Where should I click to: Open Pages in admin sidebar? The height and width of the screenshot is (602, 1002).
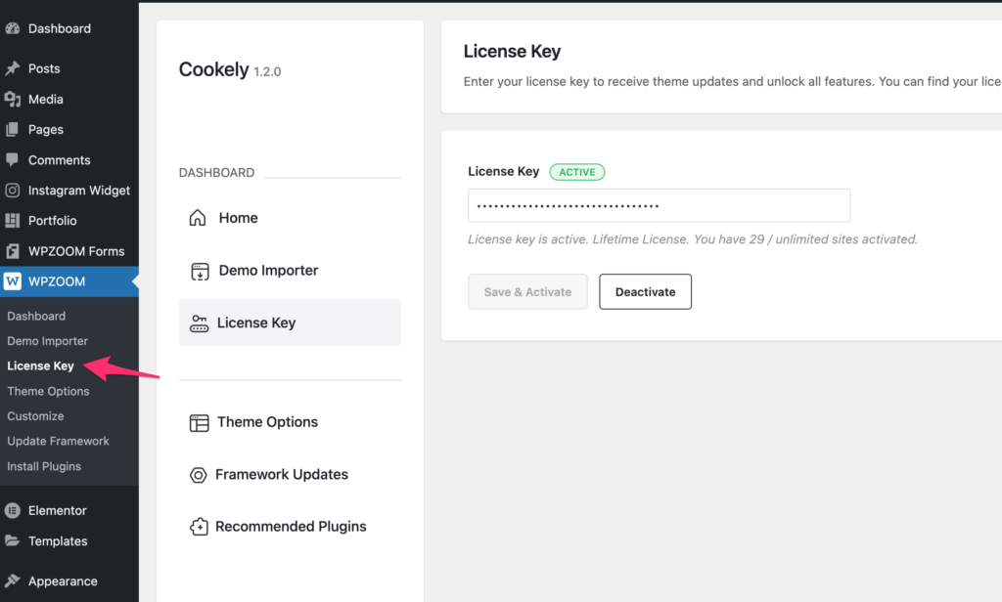[45, 130]
